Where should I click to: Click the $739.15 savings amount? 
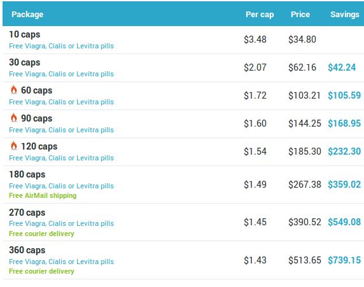point(344,260)
